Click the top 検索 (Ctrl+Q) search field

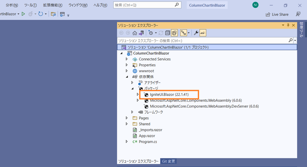coord(147,5)
